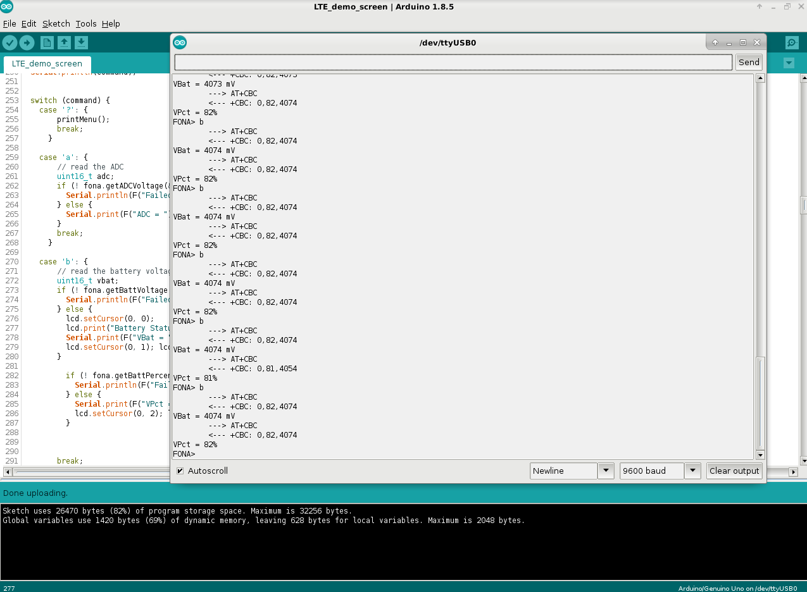Select the LTE_demo_screen tab
The image size is (807, 592).
[47, 64]
